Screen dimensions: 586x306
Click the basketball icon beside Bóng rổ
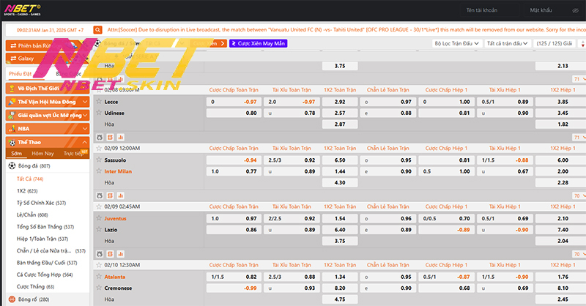(12, 299)
